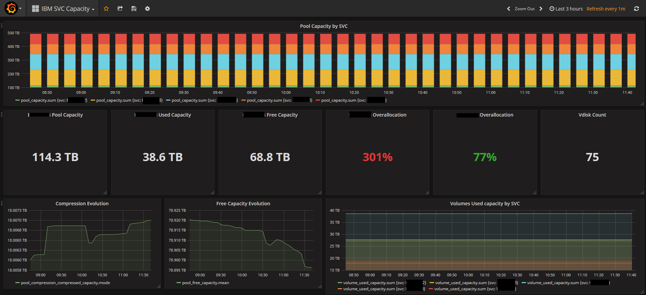Image resolution: width=646 pixels, height=295 pixels.
Task: Click the orange pool_capacity.sum legend color swatch
Action: [243, 100]
